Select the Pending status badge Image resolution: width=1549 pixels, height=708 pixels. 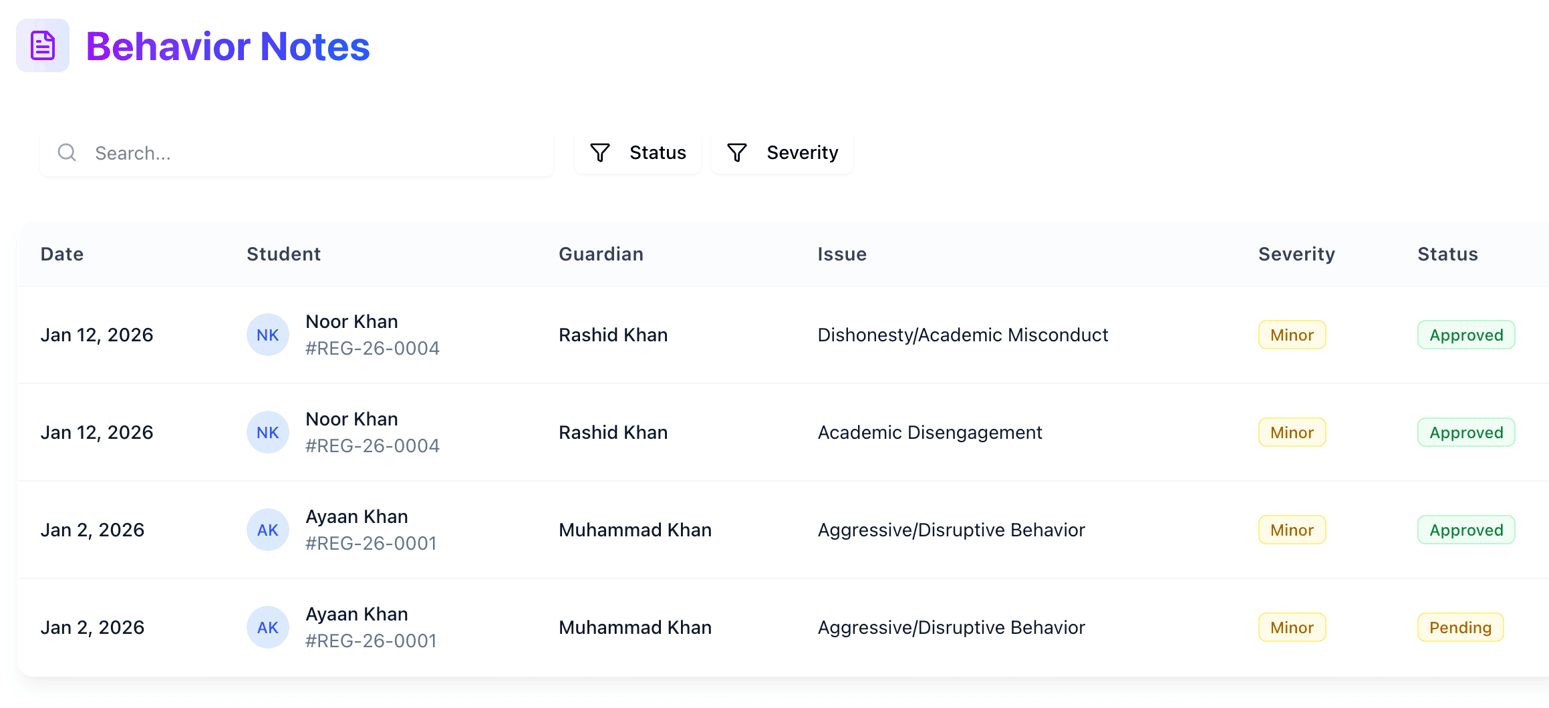point(1460,627)
